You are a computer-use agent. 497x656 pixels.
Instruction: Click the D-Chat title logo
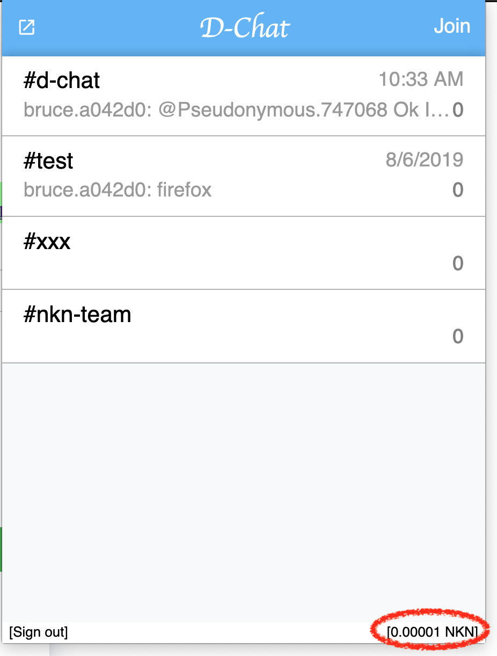click(245, 27)
